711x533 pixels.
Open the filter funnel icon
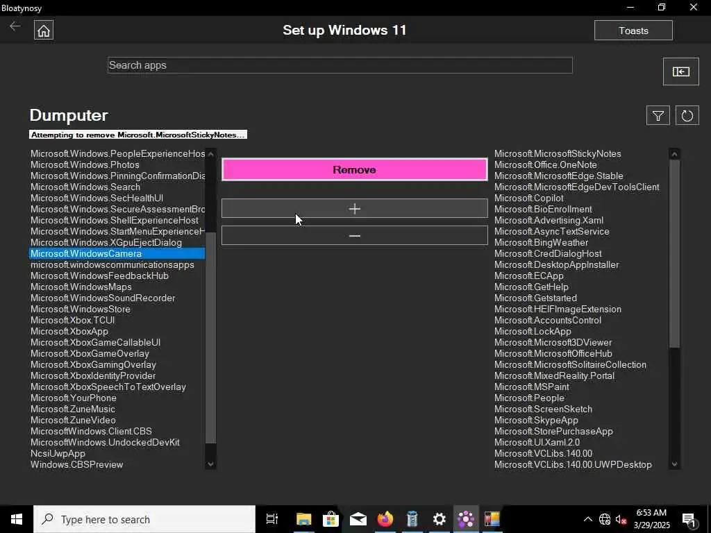[x=658, y=116]
